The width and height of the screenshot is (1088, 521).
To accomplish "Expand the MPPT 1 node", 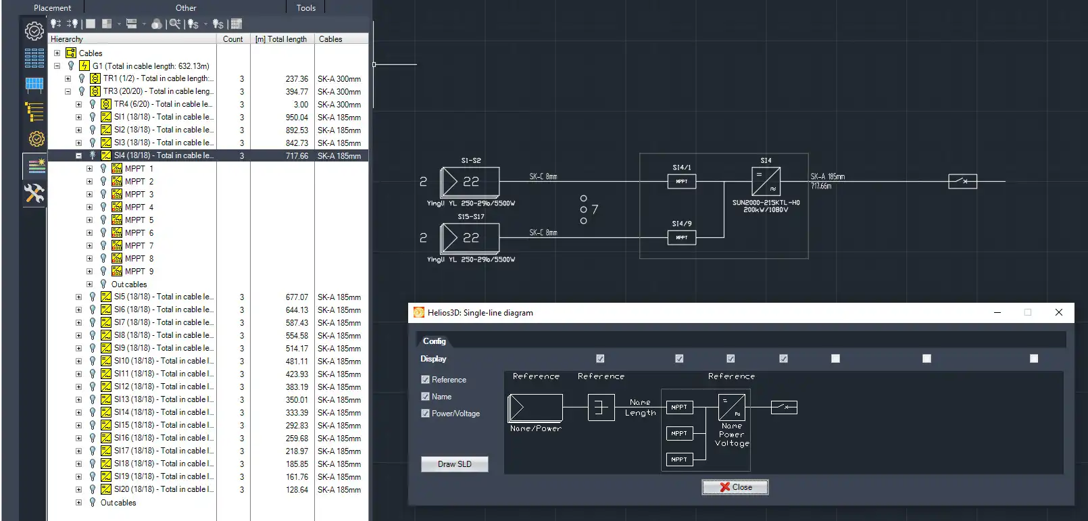I will click(89, 168).
